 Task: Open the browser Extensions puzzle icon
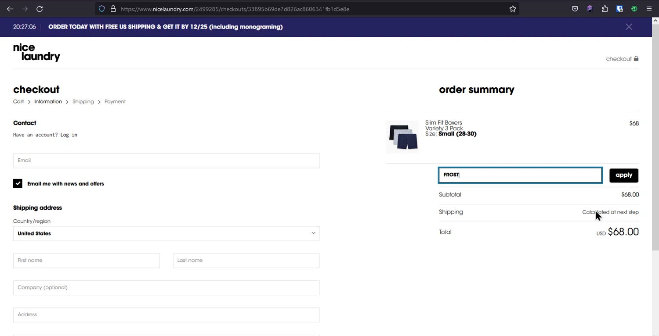(605, 9)
